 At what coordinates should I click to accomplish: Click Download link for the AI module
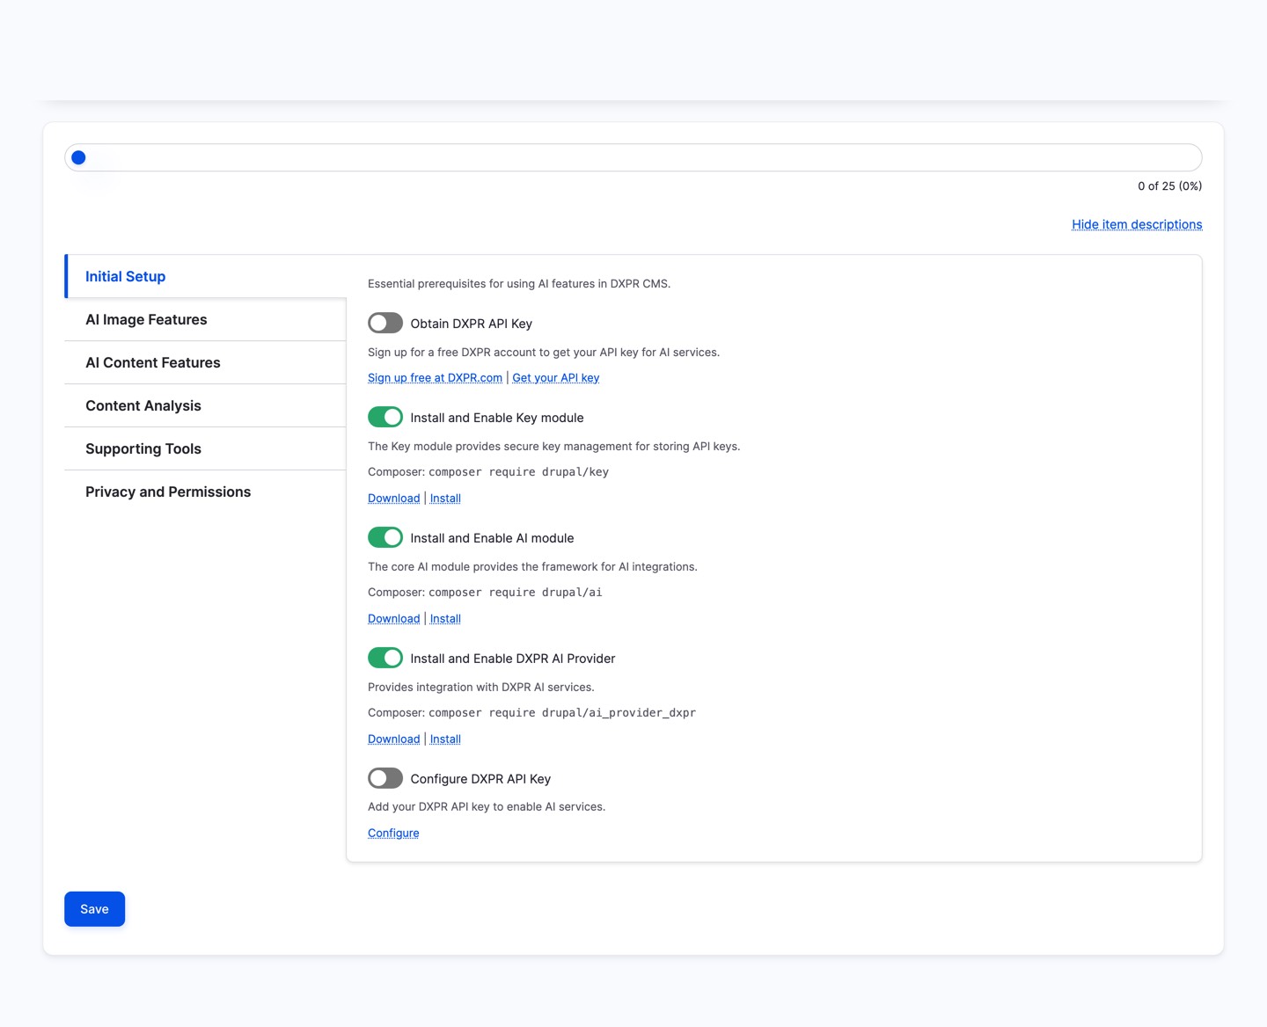(393, 618)
